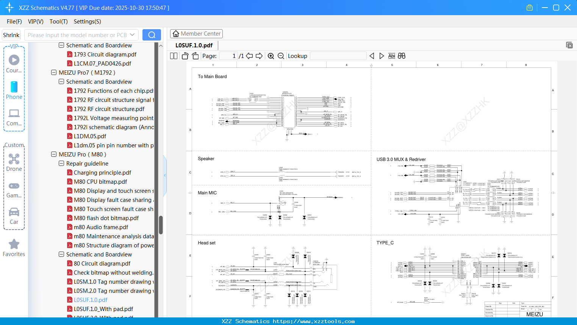Open Charging principle.pdf

click(x=102, y=172)
